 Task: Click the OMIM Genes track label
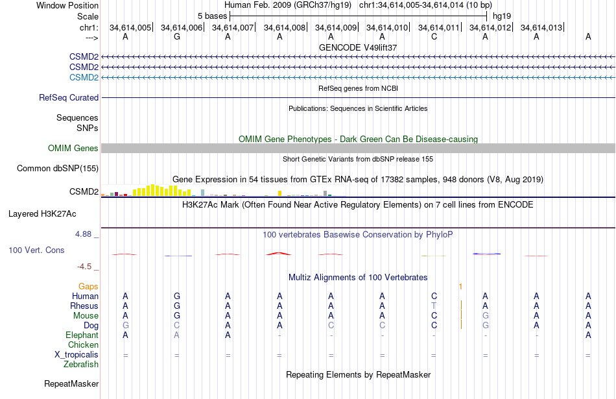click(x=73, y=148)
